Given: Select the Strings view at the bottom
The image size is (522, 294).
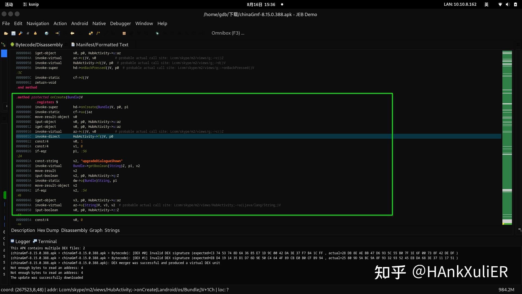Looking at the screenshot, I should tap(112, 230).
